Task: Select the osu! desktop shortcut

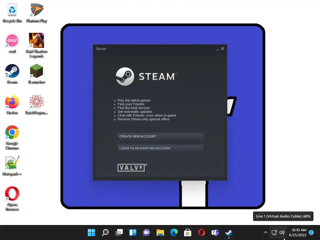Action: point(12,43)
